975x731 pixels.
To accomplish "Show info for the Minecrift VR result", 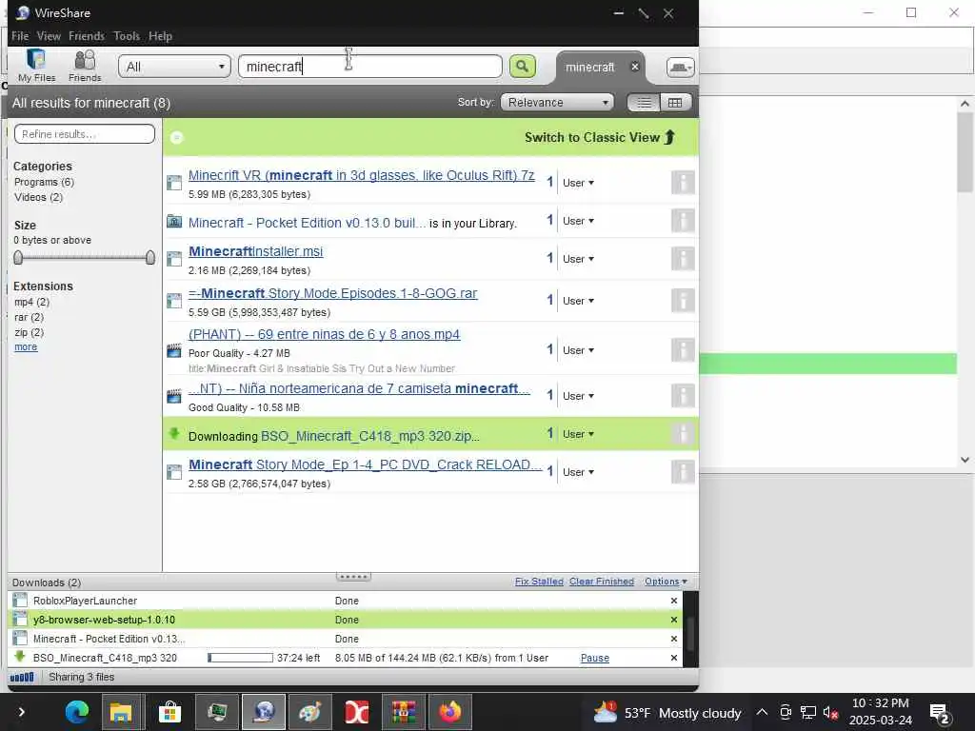I will coord(683,183).
